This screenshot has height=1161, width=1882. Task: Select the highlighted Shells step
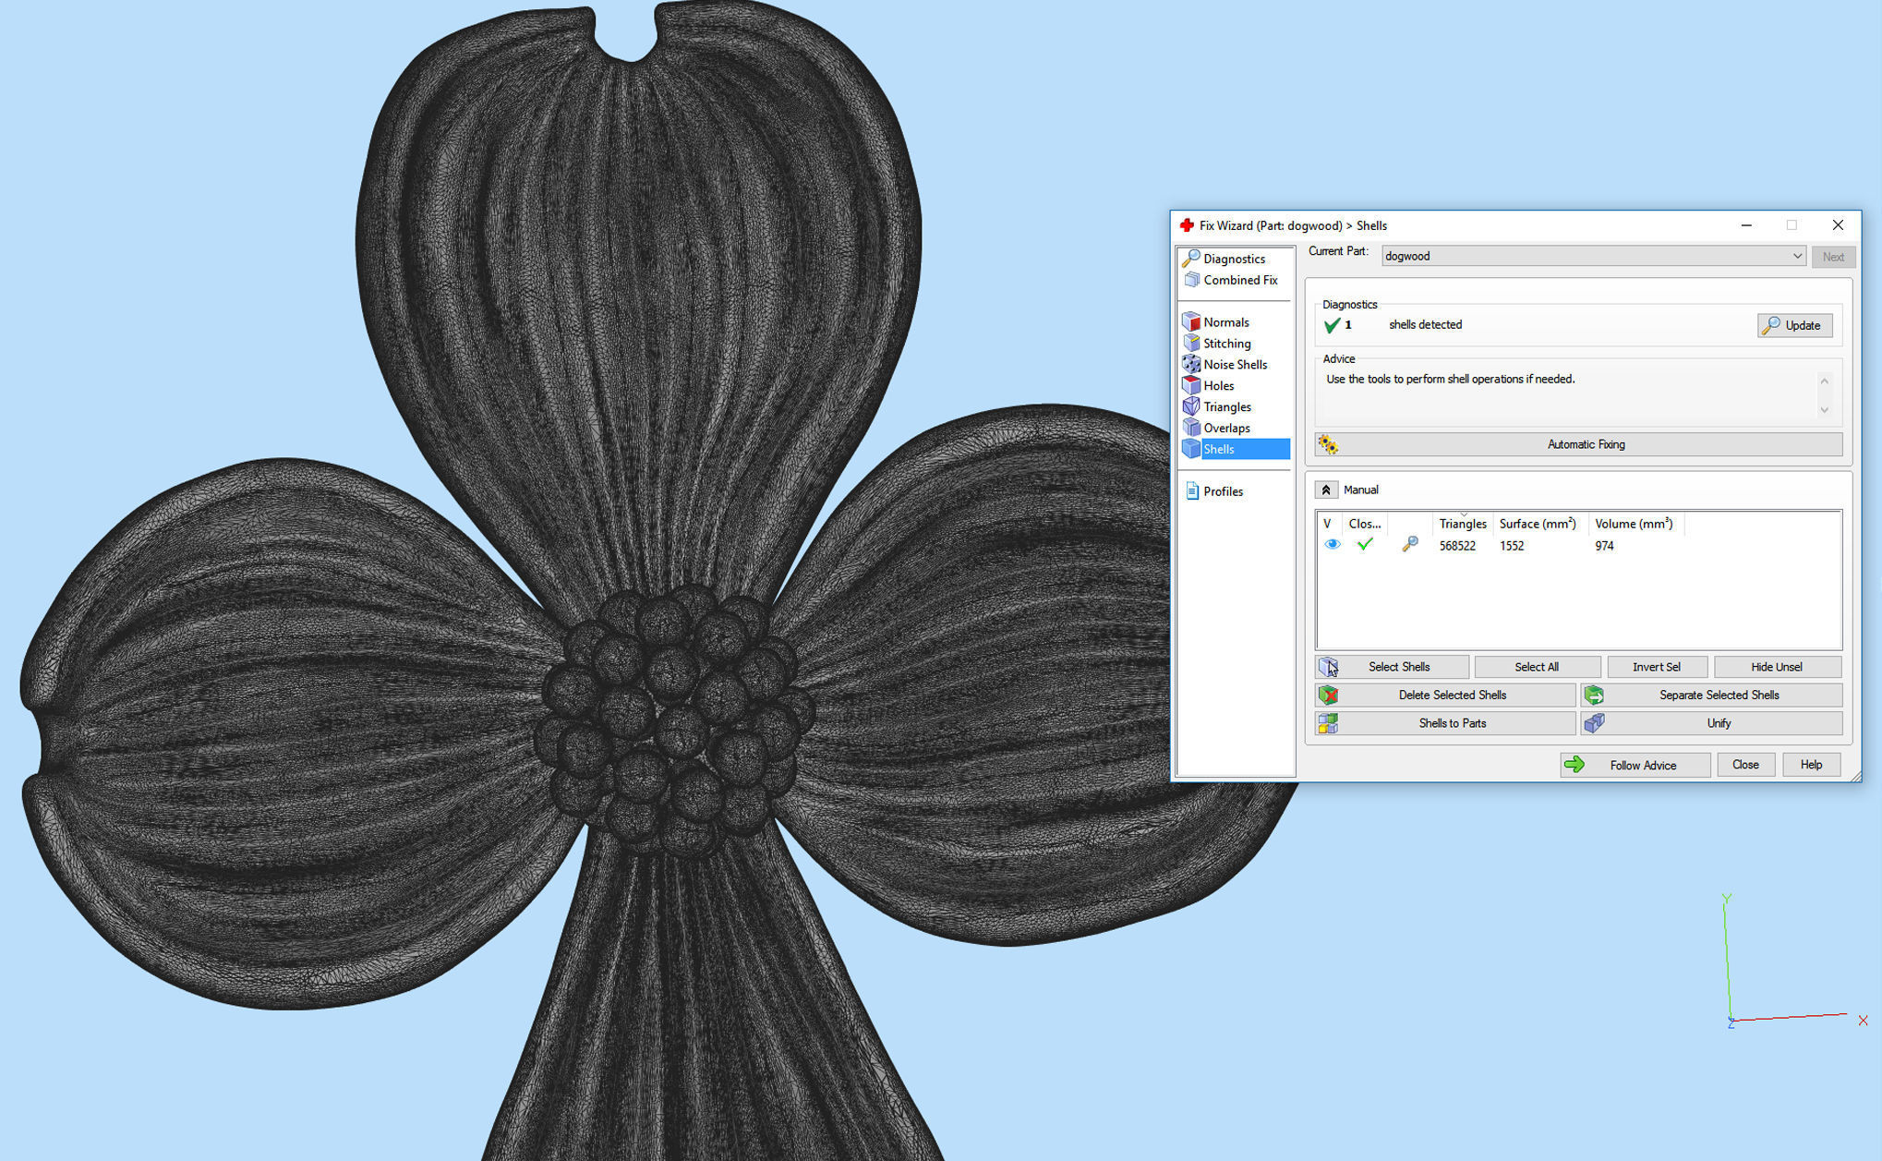click(1236, 449)
